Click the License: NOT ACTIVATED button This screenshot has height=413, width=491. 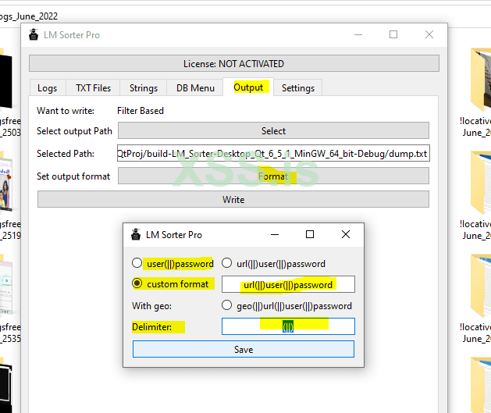click(234, 63)
